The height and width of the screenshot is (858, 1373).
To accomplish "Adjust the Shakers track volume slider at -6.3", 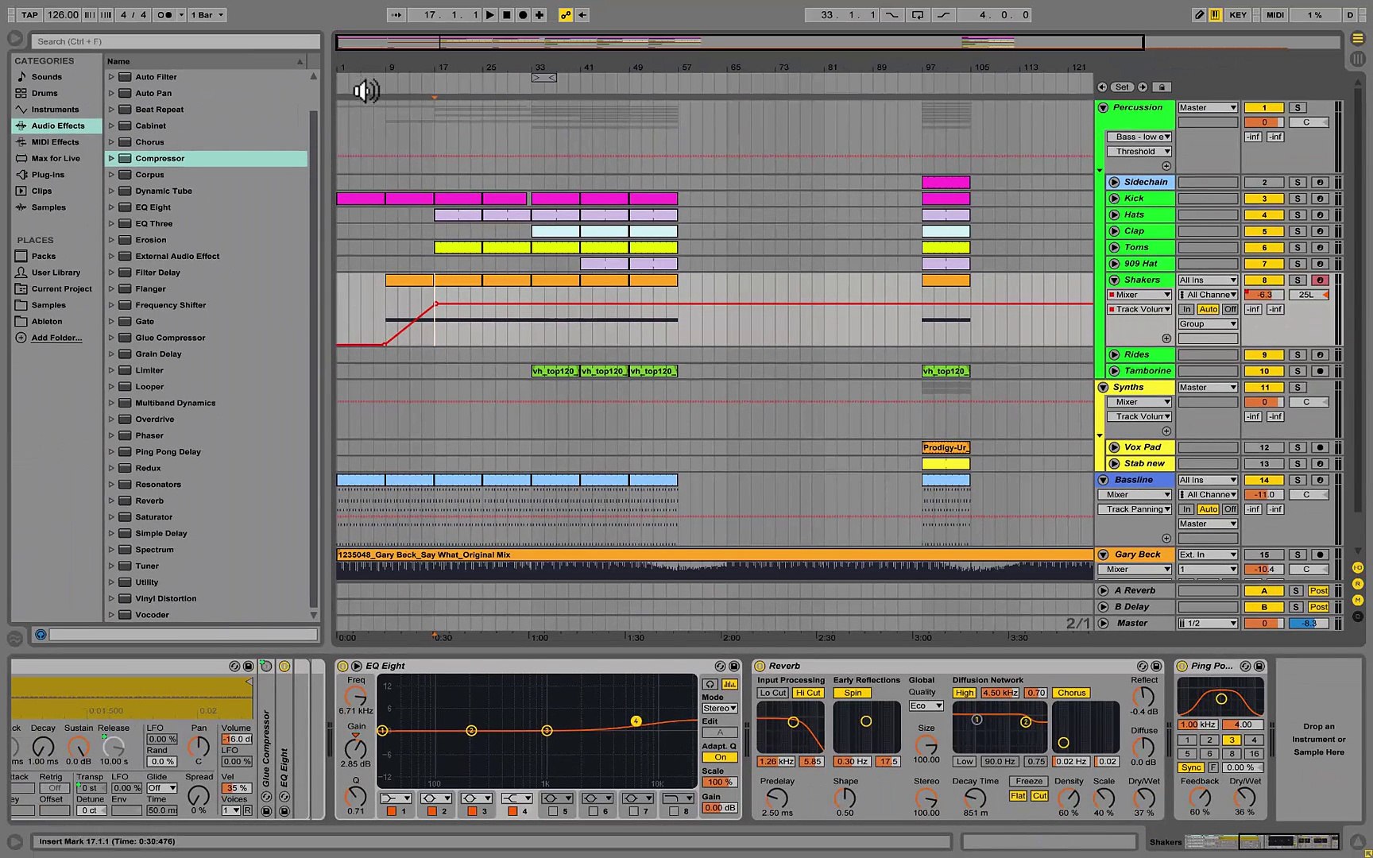I will tap(1264, 295).
